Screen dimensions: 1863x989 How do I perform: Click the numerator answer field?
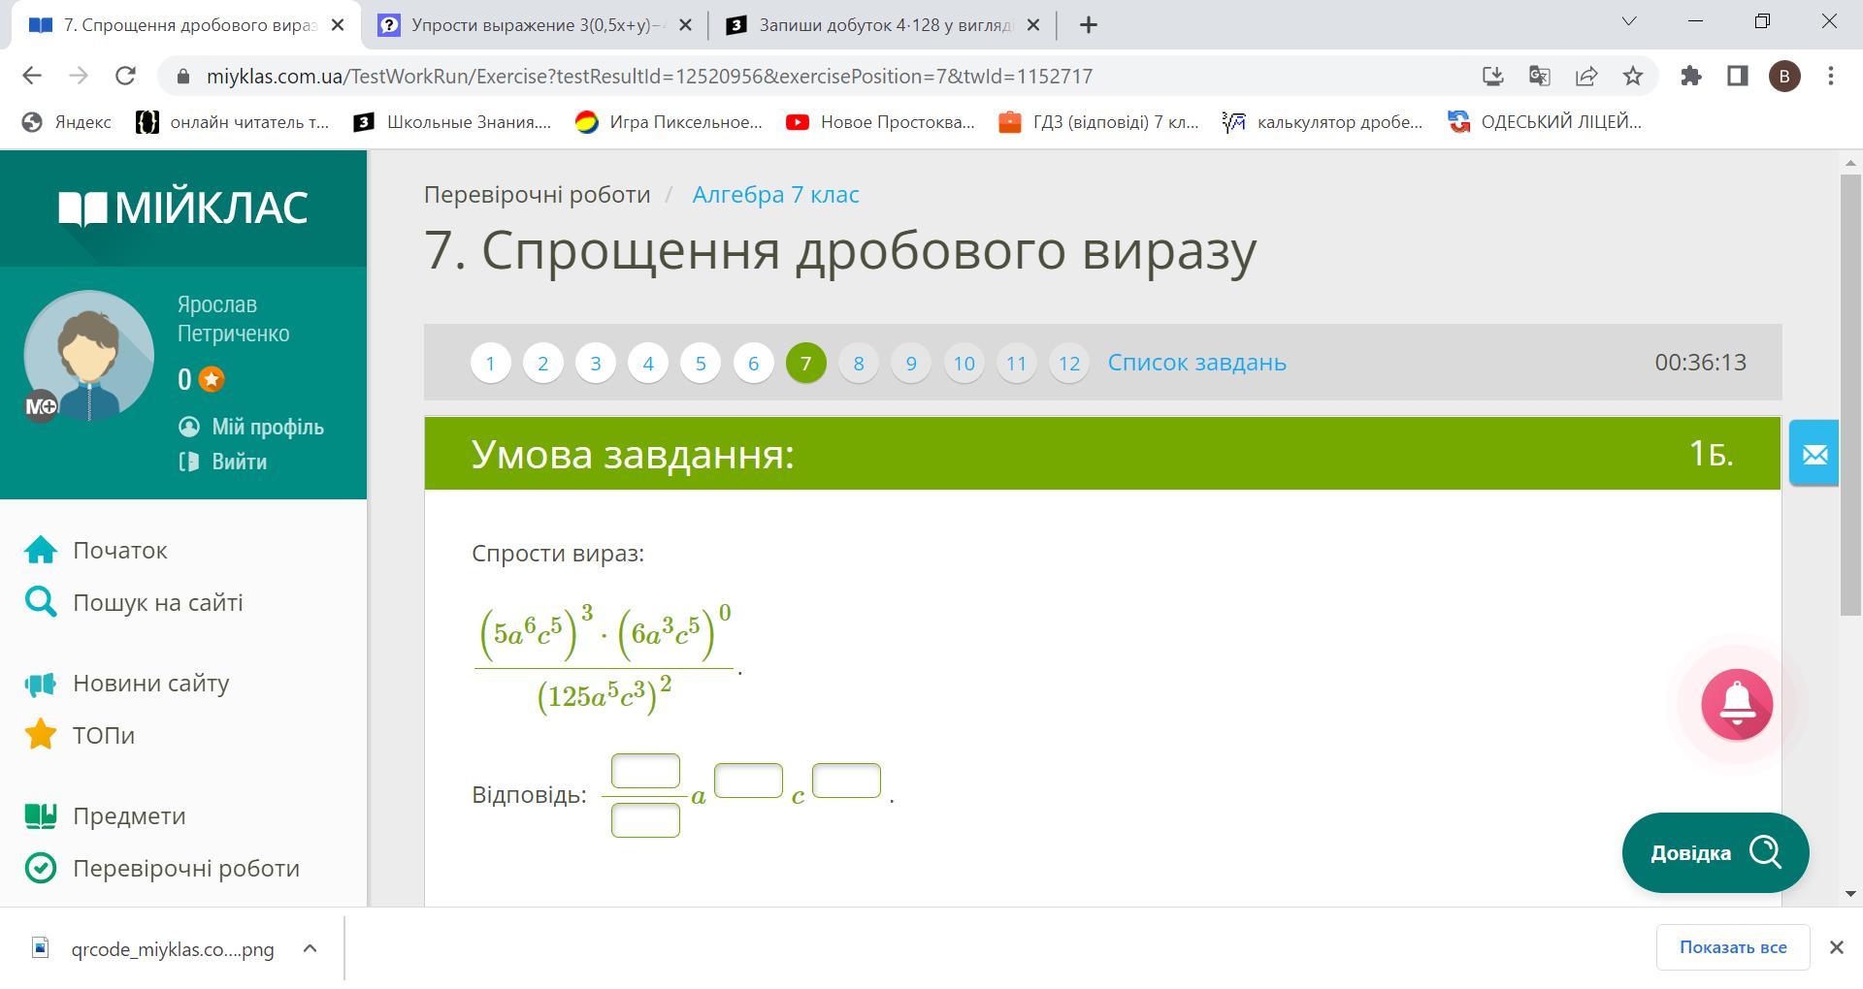pos(645,772)
